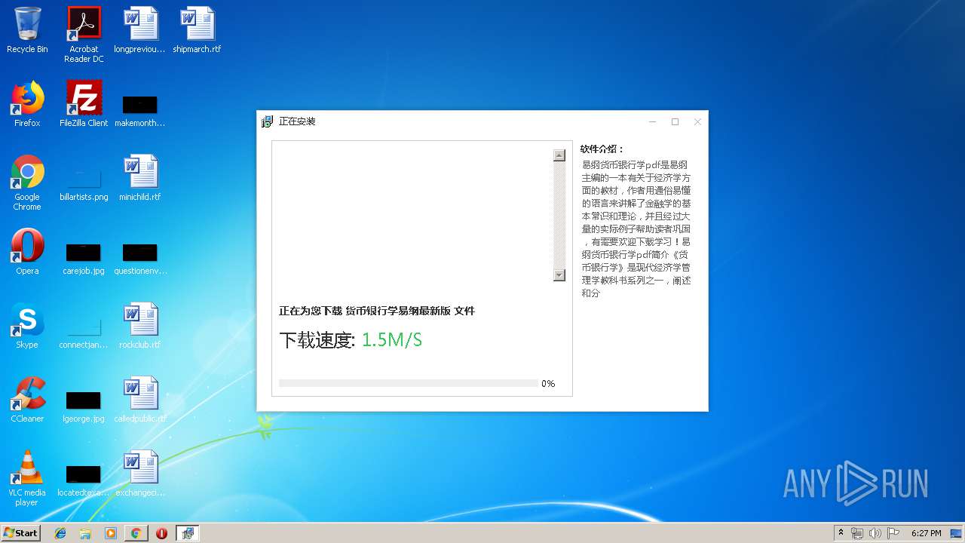
Task: Click the 0% progress percentage
Action: click(548, 384)
